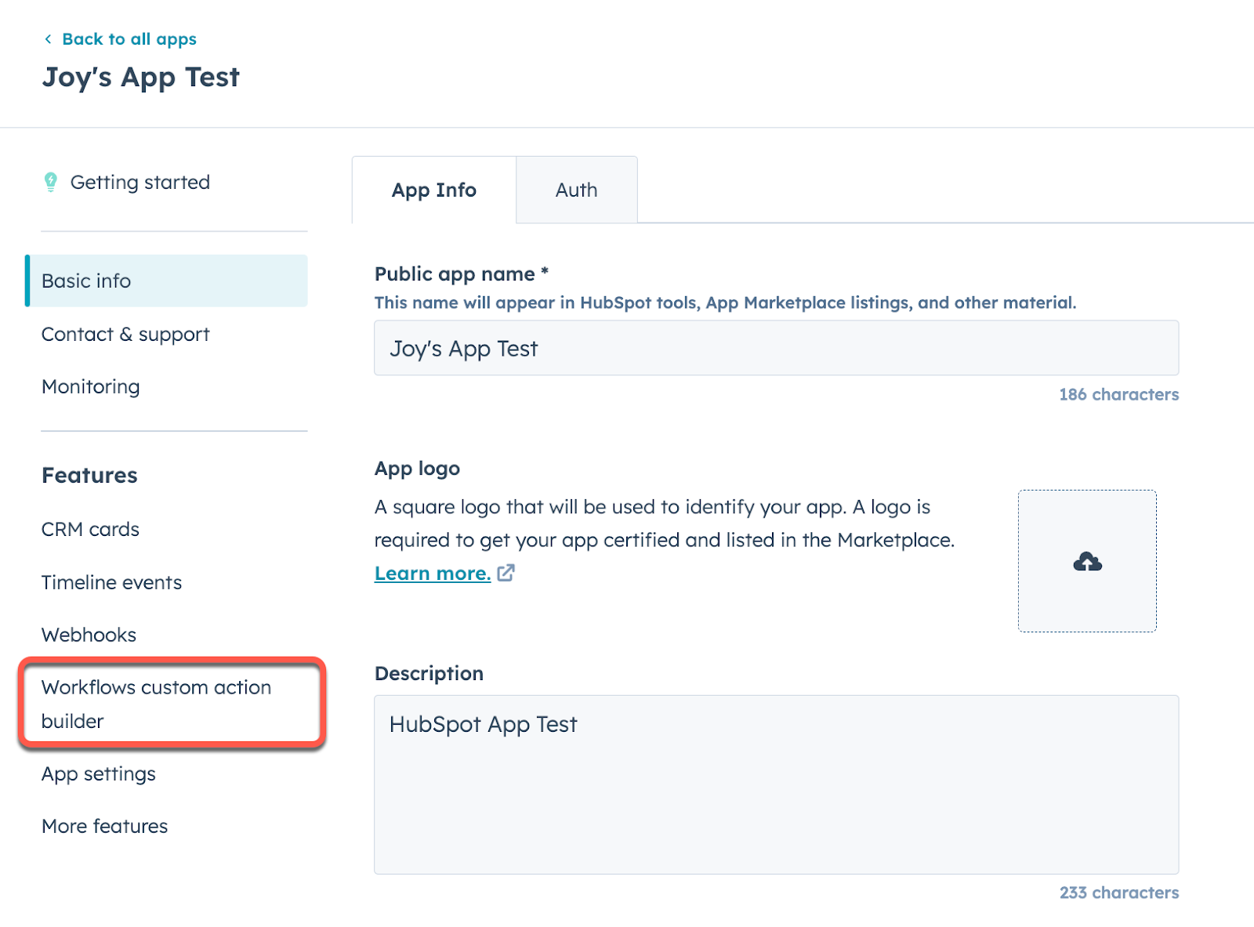Open More features in sidebar
Image resolution: width=1254 pixels, height=927 pixels.
(105, 826)
